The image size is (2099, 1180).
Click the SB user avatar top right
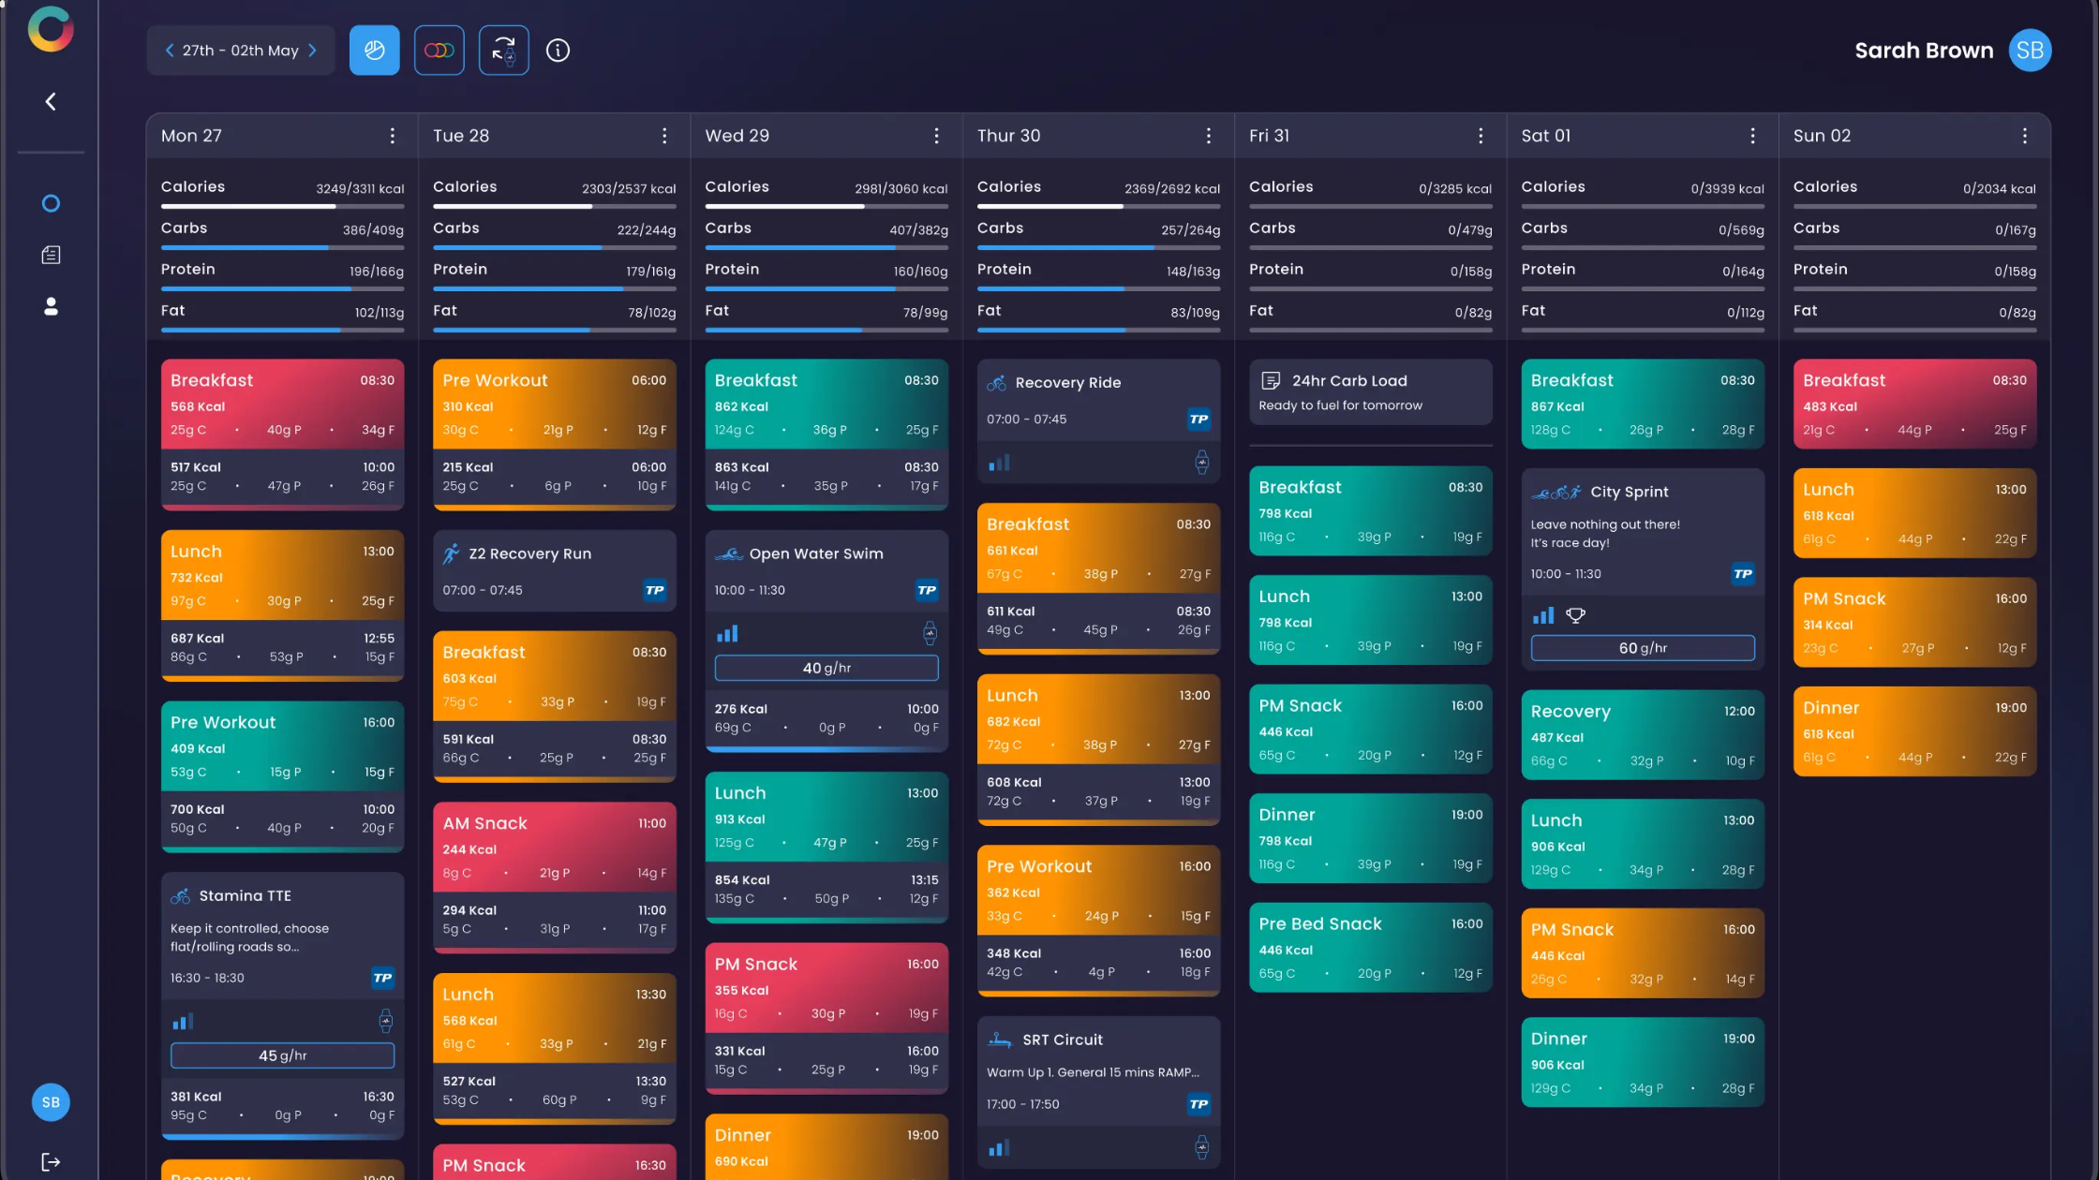point(2030,51)
